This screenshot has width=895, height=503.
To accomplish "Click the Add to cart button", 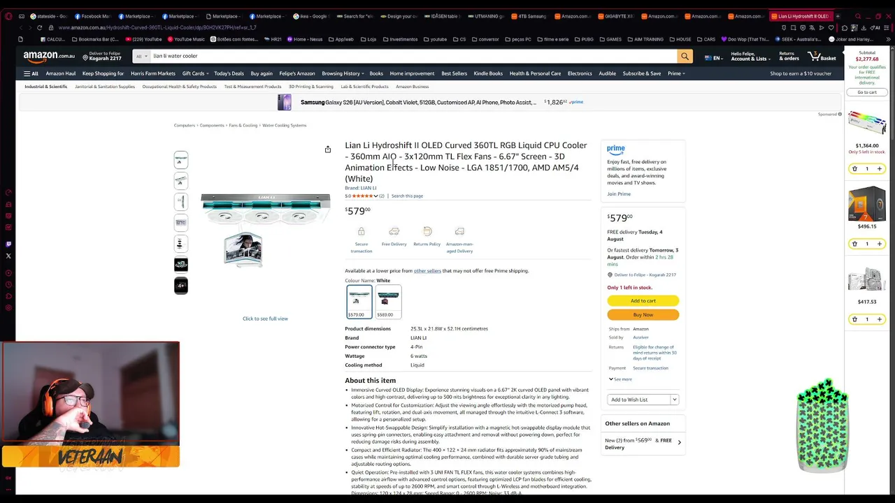I will coord(643,301).
